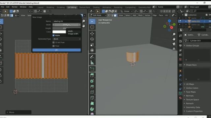Select bottle.001 in the outliner

click(x=196, y=21)
